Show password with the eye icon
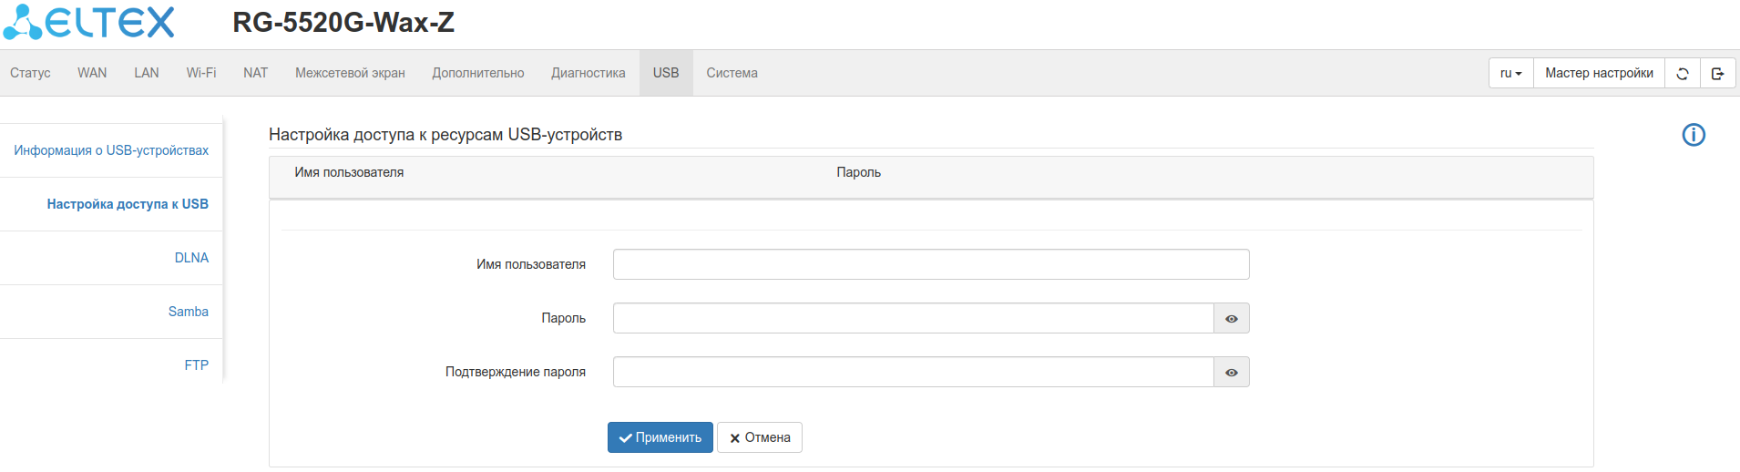Viewport: 1740px width, 472px height. click(x=1231, y=319)
